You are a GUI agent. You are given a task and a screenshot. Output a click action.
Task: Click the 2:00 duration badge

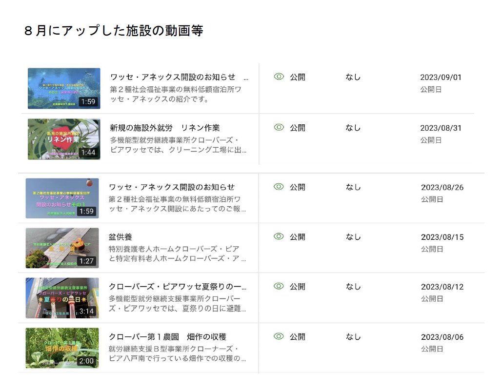[x=86, y=361]
